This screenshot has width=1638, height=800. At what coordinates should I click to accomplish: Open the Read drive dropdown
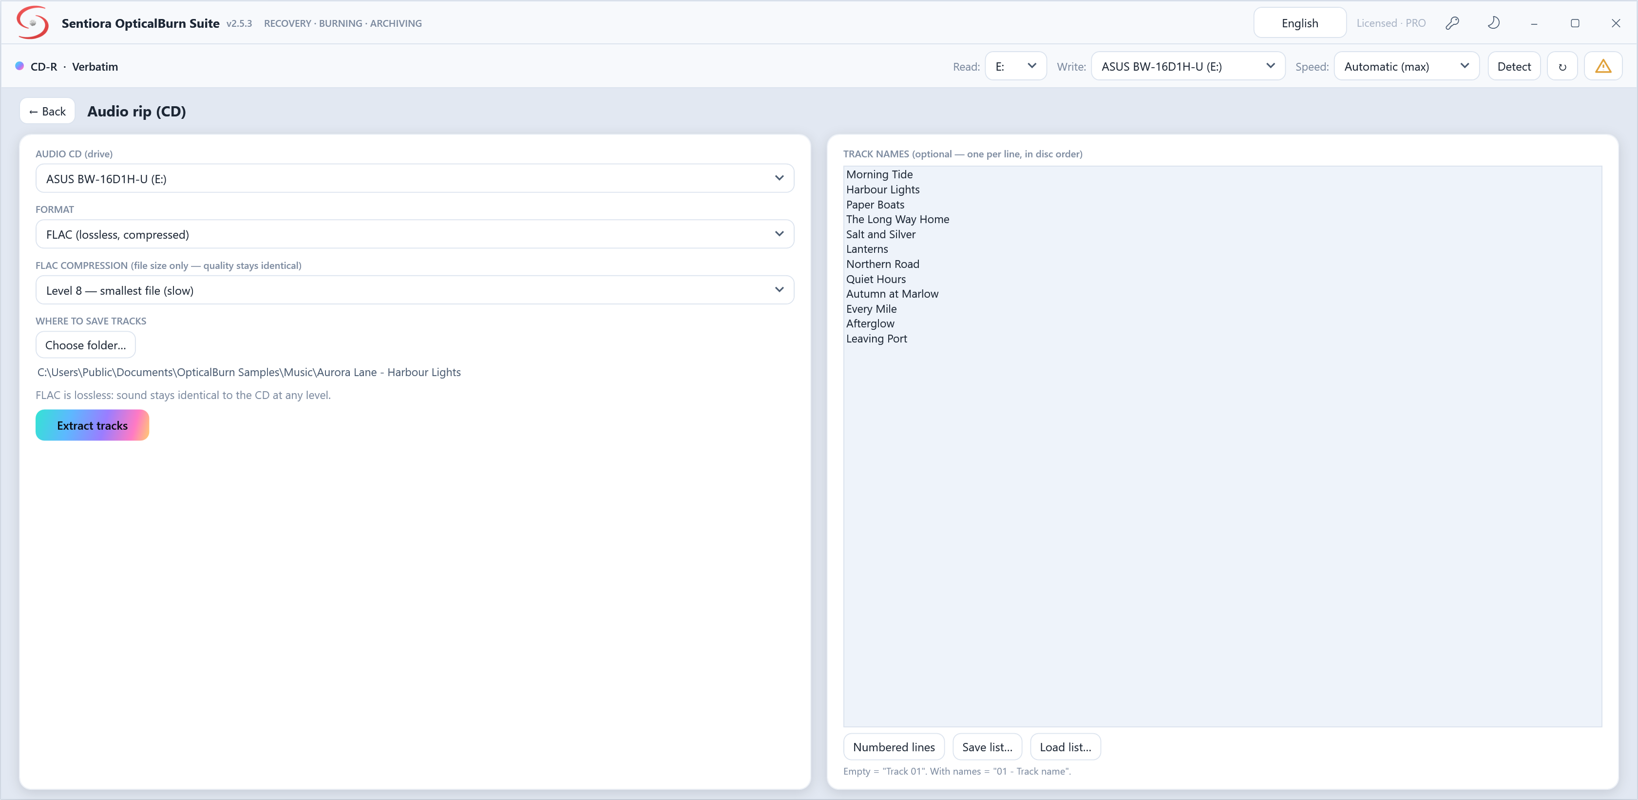[x=1015, y=66]
